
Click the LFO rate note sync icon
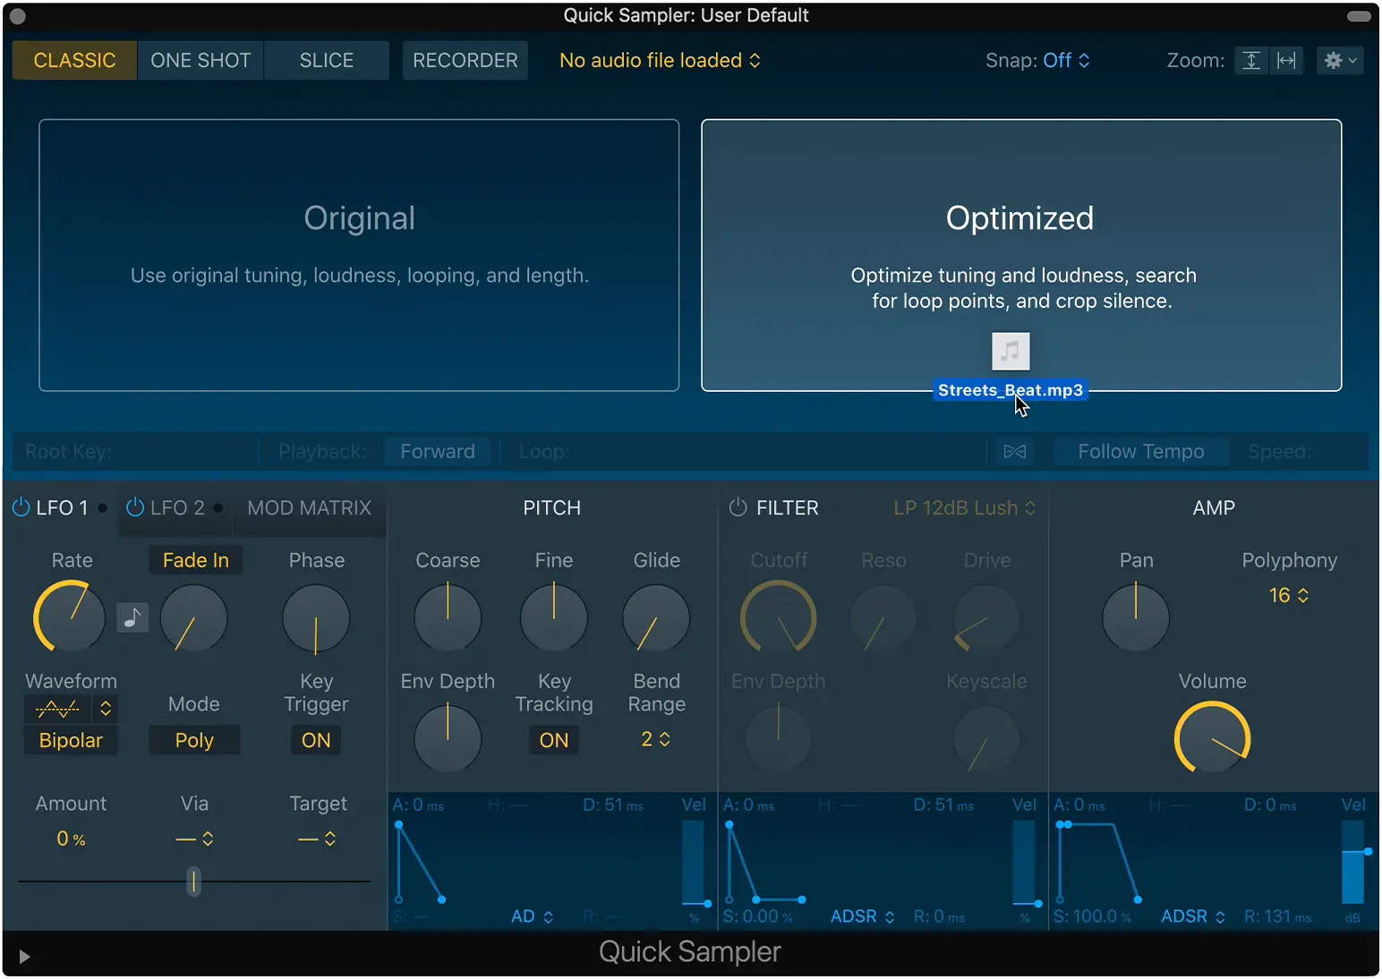click(x=132, y=617)
